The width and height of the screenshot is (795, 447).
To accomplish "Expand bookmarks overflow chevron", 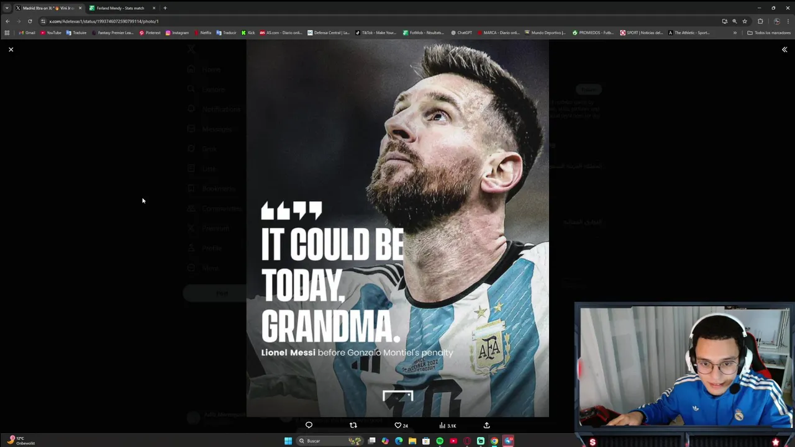I will (x=735, y=33).
